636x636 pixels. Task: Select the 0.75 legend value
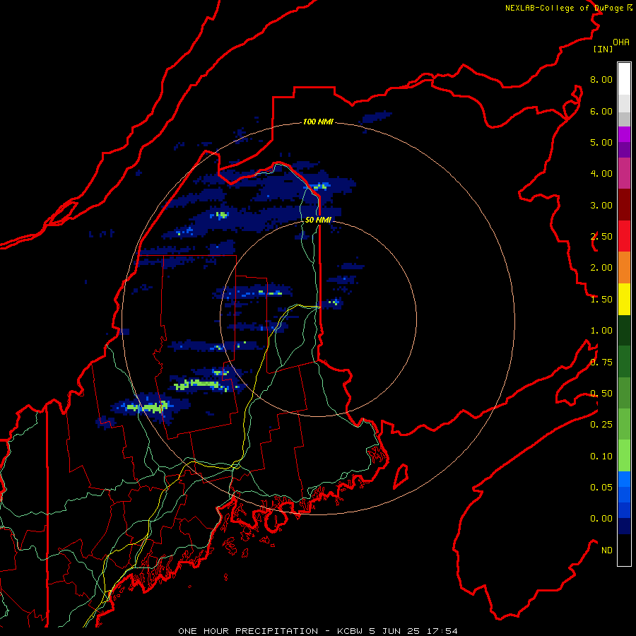(x=601, y=363)
